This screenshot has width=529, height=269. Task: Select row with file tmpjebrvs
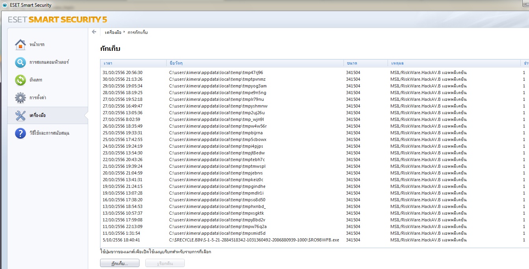pos(314,173)
